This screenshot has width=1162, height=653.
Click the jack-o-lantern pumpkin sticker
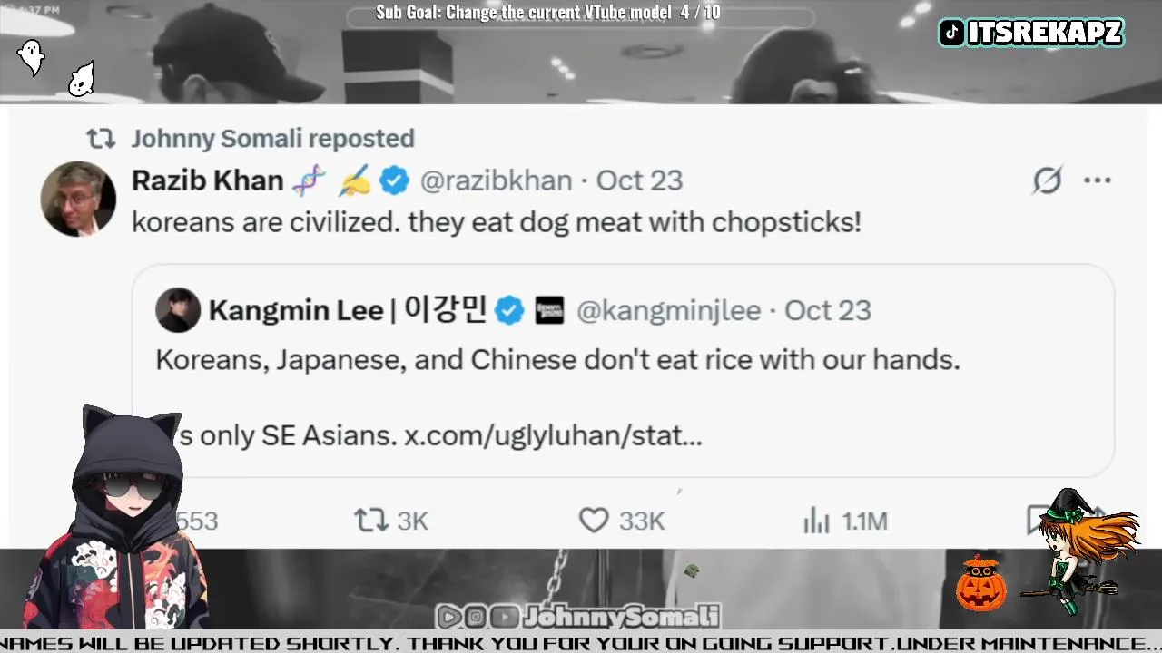980,583
